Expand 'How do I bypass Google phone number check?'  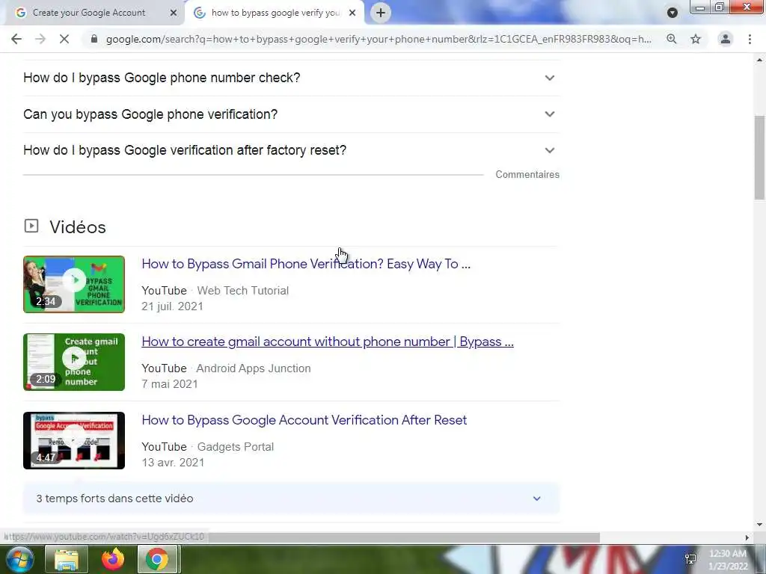(x=289, y=78)
